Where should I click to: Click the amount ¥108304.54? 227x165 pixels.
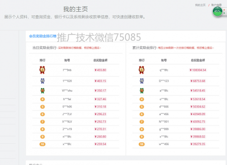198,70
